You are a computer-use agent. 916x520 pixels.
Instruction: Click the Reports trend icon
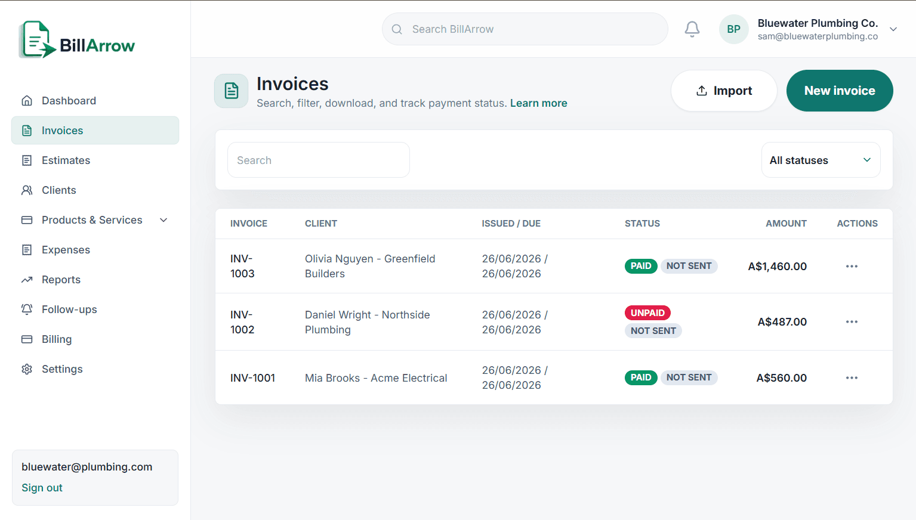pyautogui.click(x=27, y=280)
